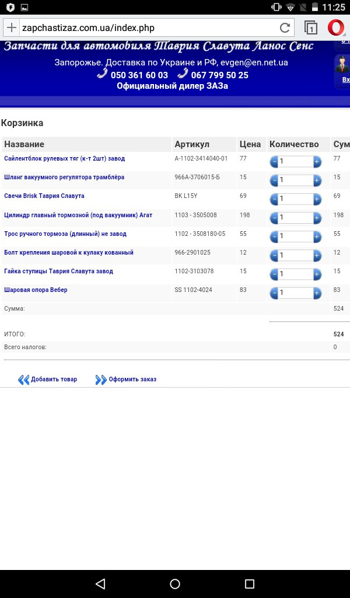Click quantity field for Гайка ступицы

tap(296, 274)
